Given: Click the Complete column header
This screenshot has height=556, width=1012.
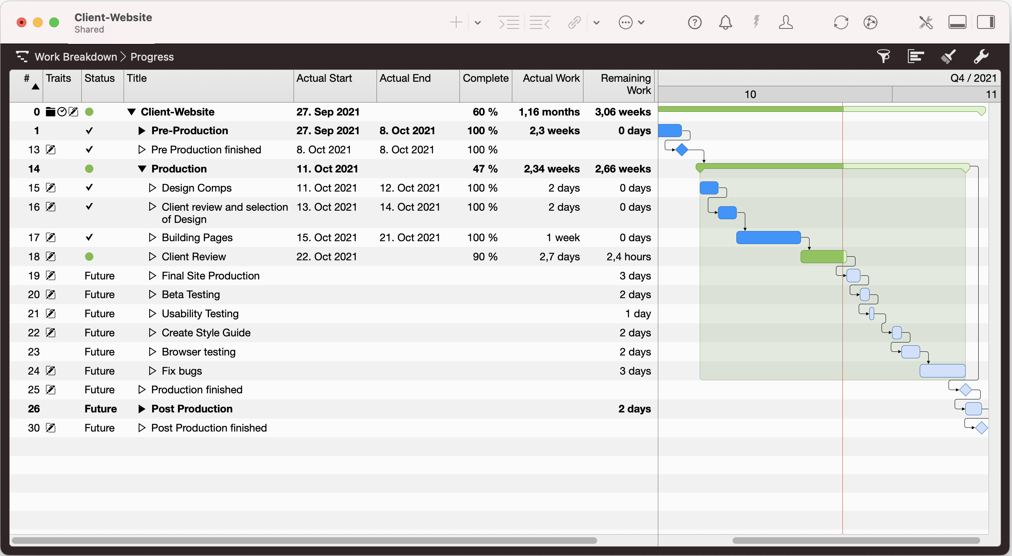Looking at the screenshot, I should pyautogui.click(x=485, y=78).
